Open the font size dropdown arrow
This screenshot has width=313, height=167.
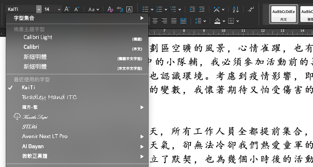click(59, 9)
